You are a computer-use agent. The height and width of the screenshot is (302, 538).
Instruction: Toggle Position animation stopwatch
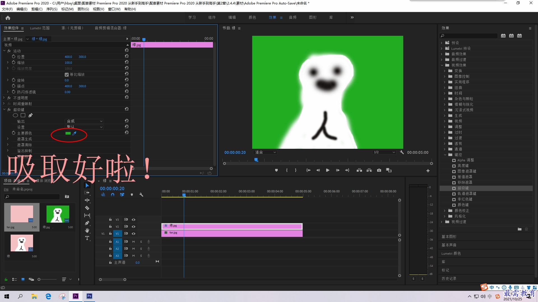pyautogui.click(x=13, y=56)
